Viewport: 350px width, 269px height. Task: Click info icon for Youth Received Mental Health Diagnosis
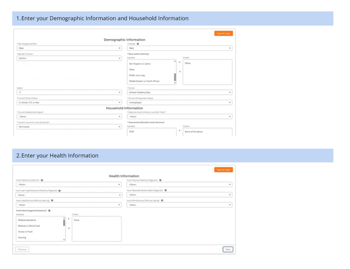point(166,190)
